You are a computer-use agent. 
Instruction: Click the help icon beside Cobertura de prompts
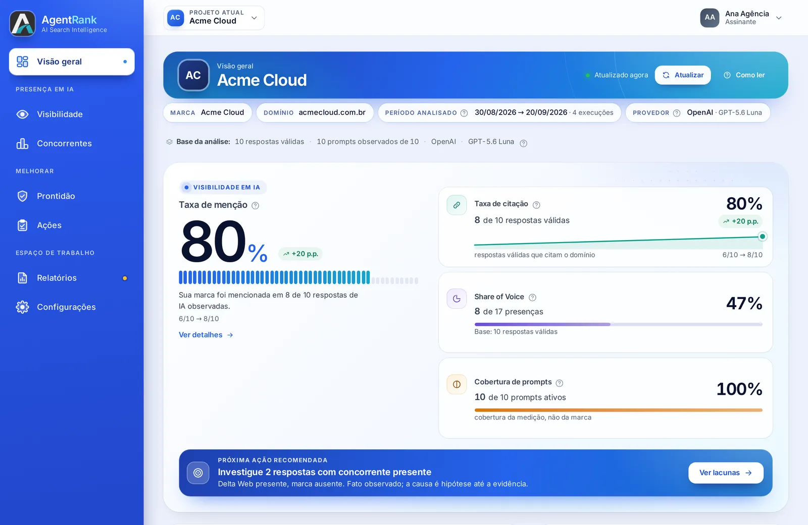click(x=560, y=383)
